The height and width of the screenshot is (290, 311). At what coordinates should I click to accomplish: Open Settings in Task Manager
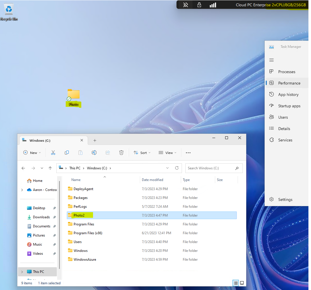coord(287,199)
